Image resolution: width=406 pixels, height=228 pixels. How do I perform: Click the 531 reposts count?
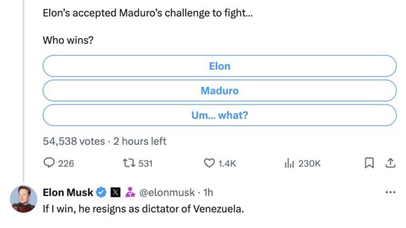(146, 163)
